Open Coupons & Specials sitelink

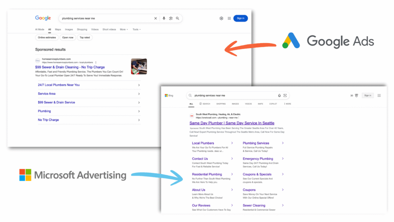coord(257,174)
